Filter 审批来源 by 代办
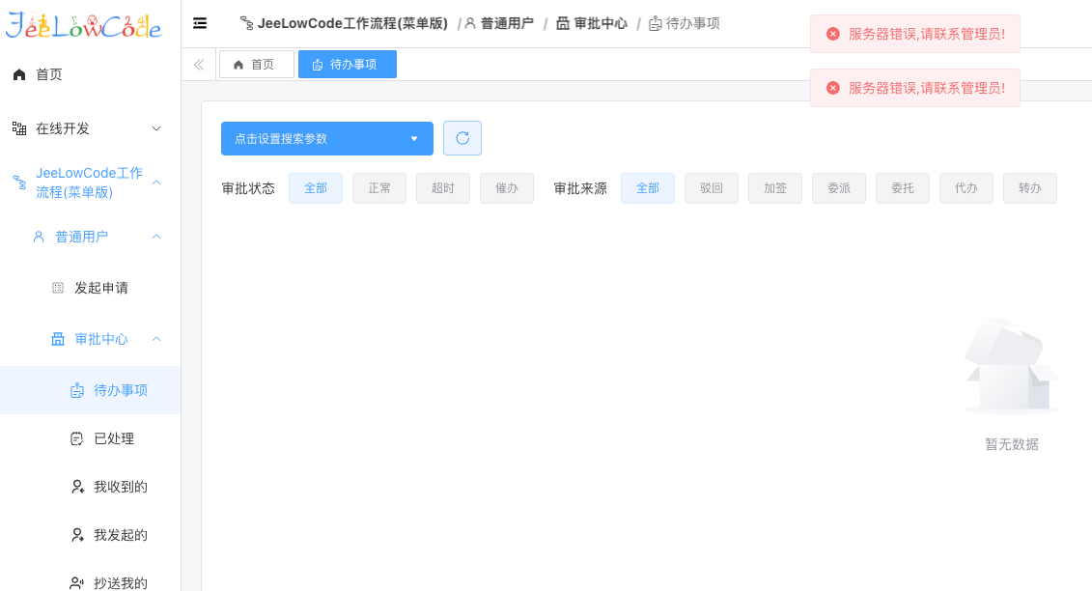 [x=966, y=188]
